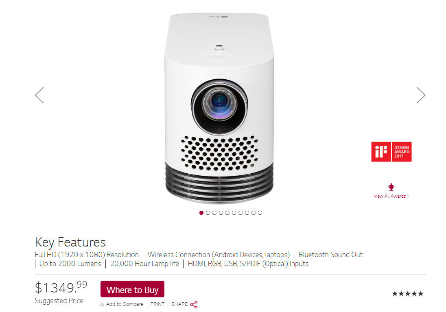Select the first carousel dot
The width and height of the screenshot is (446, 312).
click(x=201, y=213)
